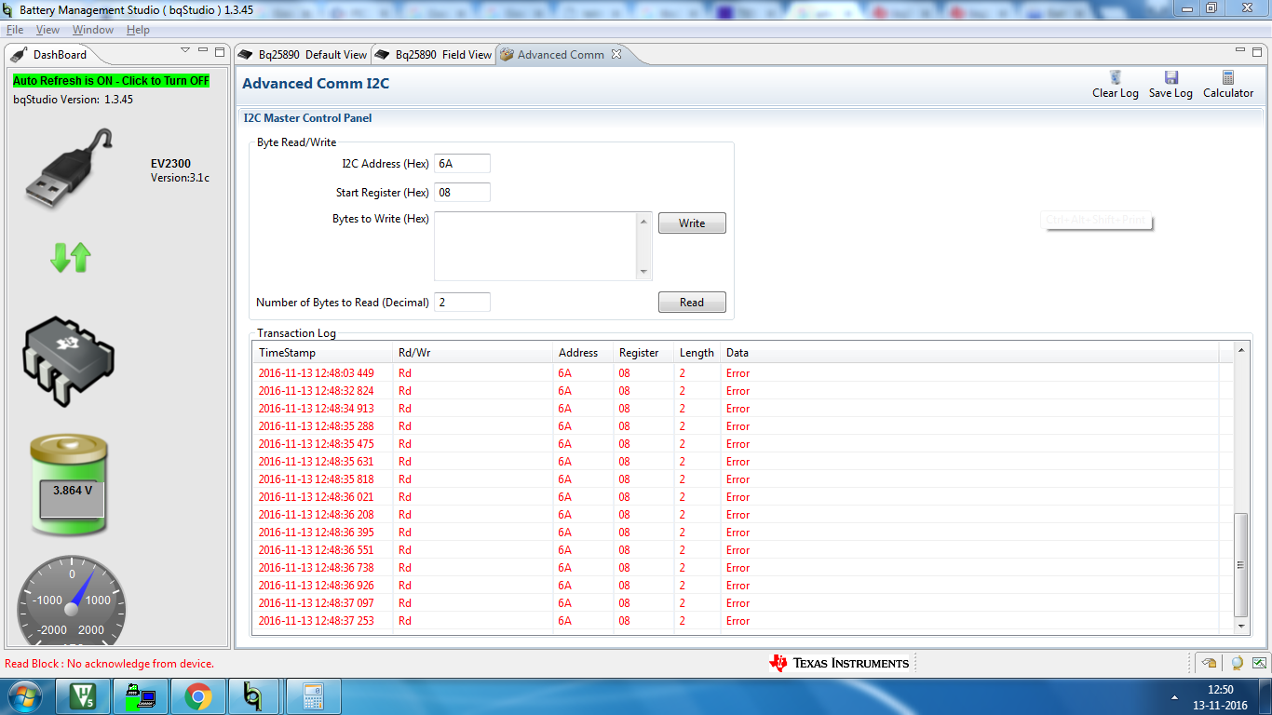This screenshot has height=715, width=1272.
Task: Open calculator app in taskbar
Action: [312, 696]
